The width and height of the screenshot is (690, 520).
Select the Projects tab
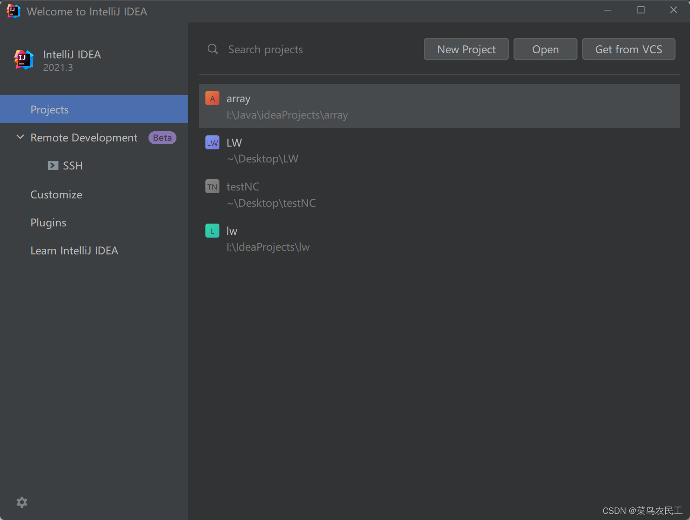(x=94, y=109)
